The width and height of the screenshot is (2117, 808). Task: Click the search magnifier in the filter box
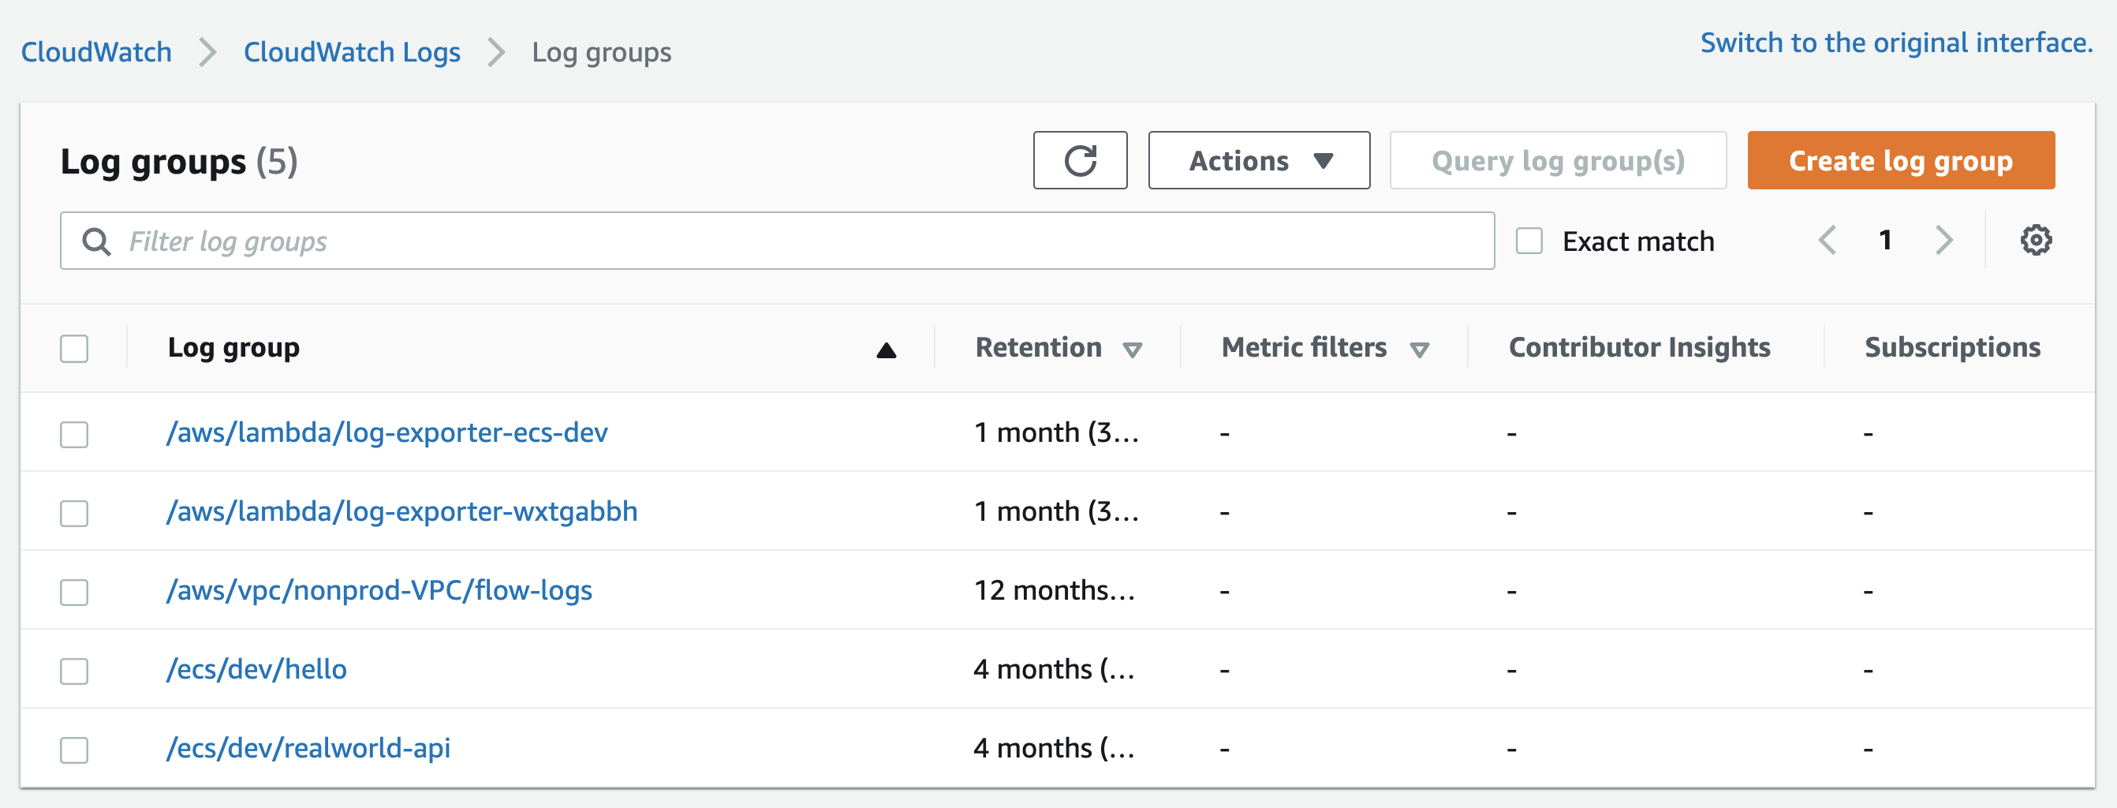(96, 241)
